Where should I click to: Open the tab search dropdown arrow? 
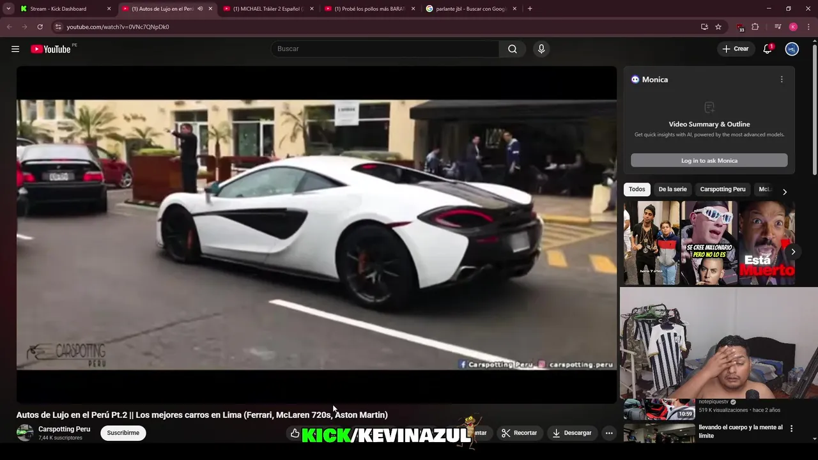click(8, 9)
